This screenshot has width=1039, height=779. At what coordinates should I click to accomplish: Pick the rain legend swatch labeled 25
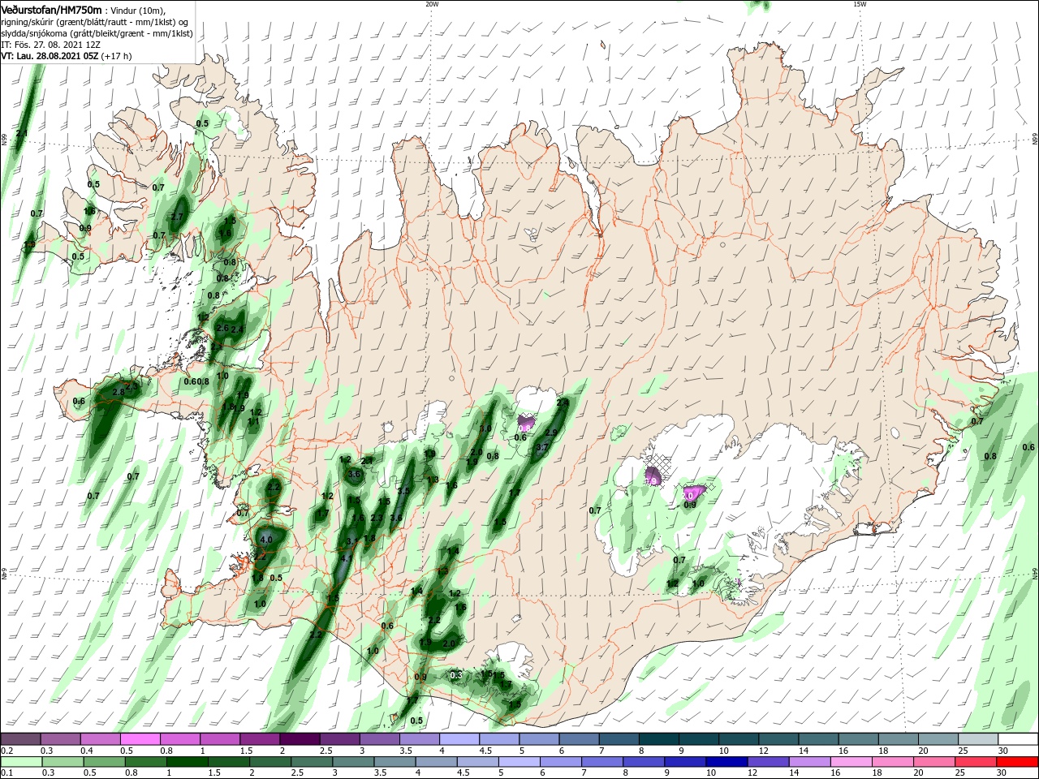(x=976, y=762)
